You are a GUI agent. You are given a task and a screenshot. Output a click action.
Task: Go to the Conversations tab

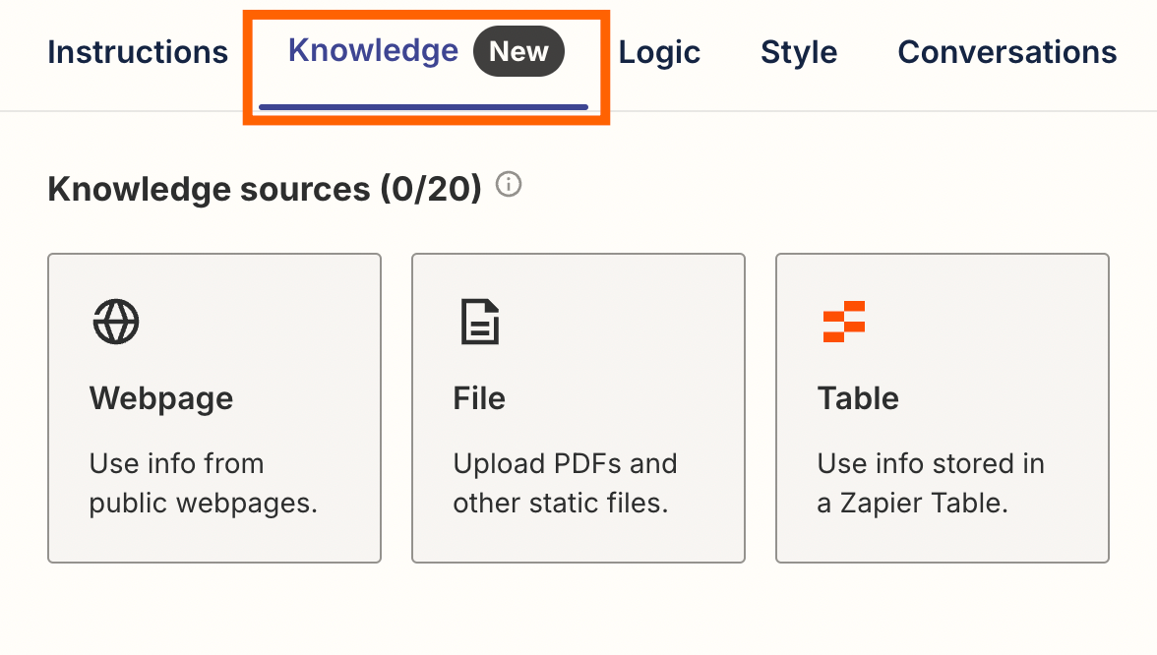[1006, 52]
